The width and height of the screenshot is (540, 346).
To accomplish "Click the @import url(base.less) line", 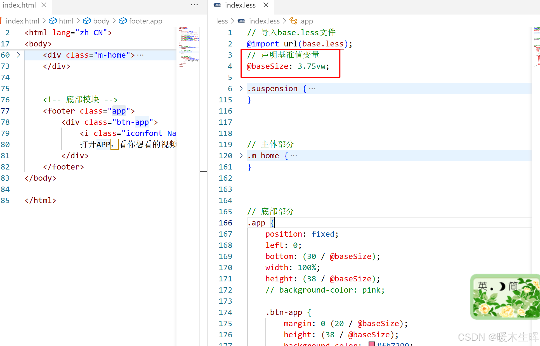I will [300, 44].
